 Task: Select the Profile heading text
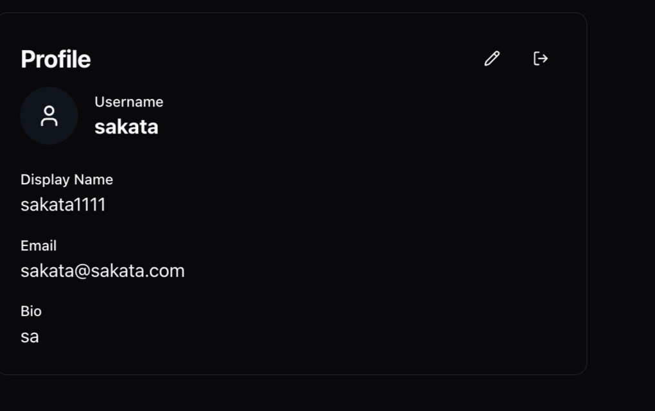click(x=56, y=59)
